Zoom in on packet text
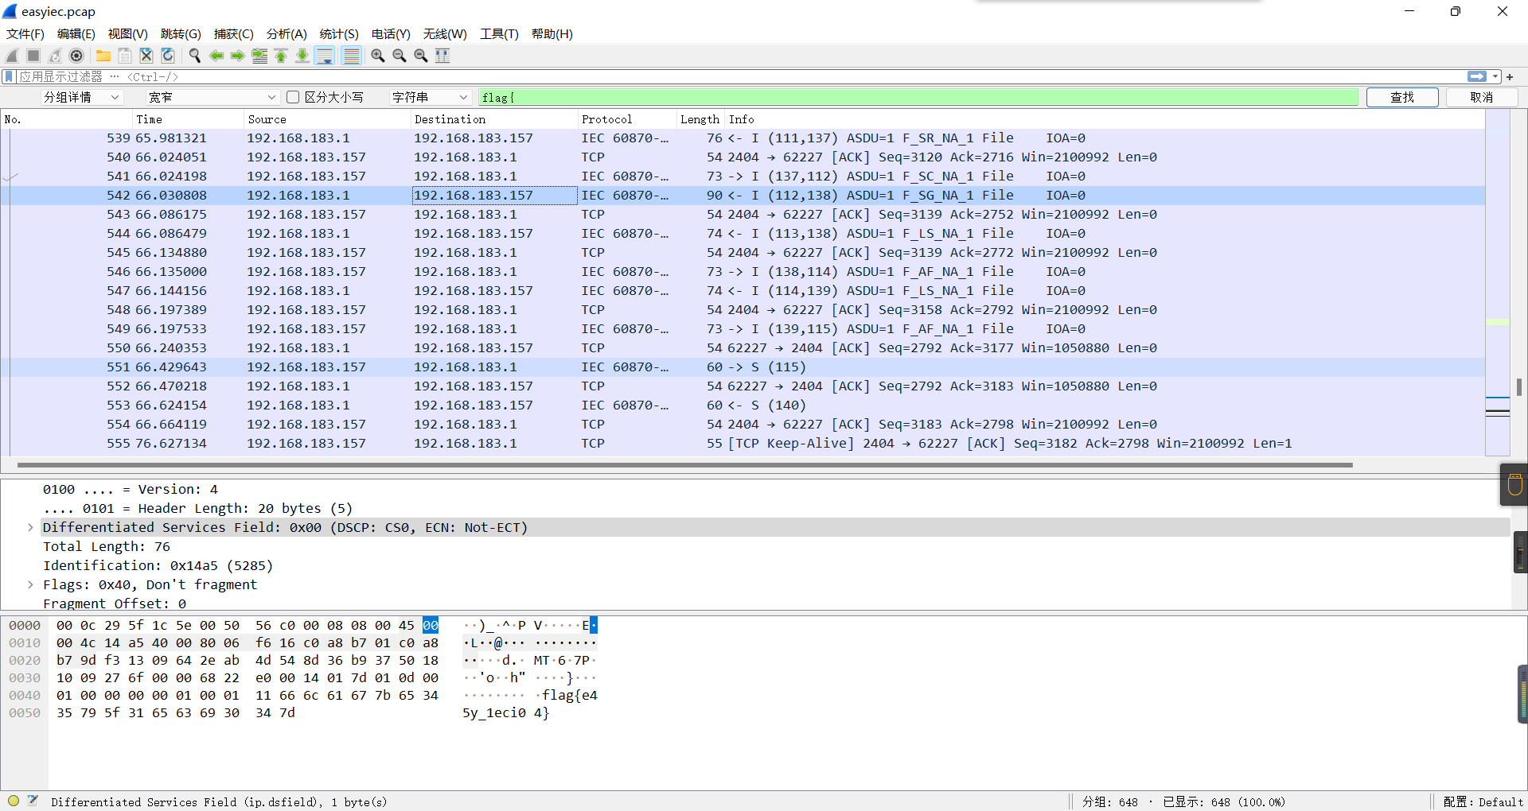Viewport: 1528px width, 811px height. tap(378, 56)
